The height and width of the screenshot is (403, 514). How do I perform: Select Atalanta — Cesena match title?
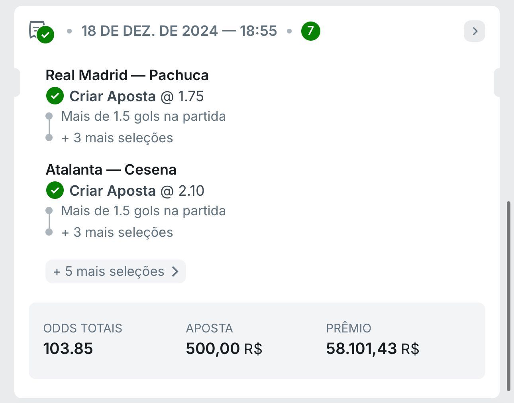pos(111,169)
